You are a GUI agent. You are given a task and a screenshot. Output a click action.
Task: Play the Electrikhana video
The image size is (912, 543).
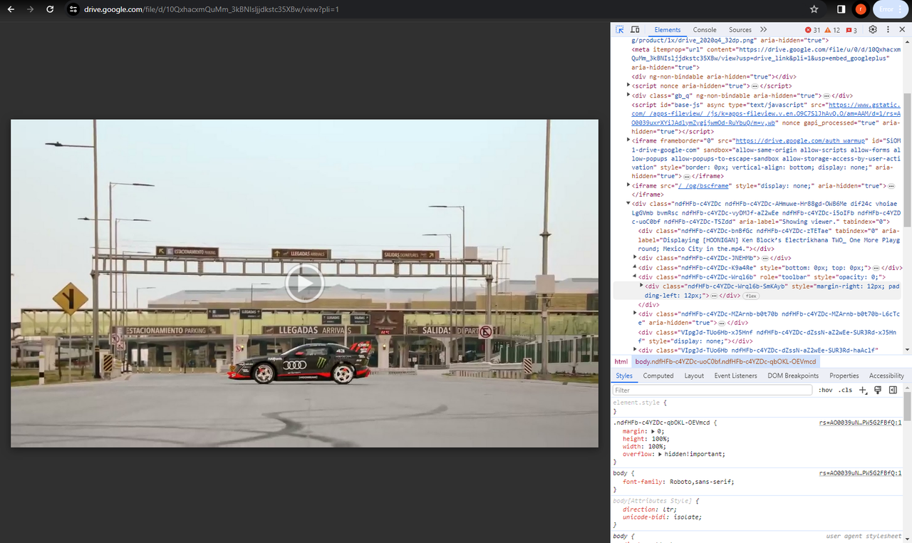(x=304, y=283)
